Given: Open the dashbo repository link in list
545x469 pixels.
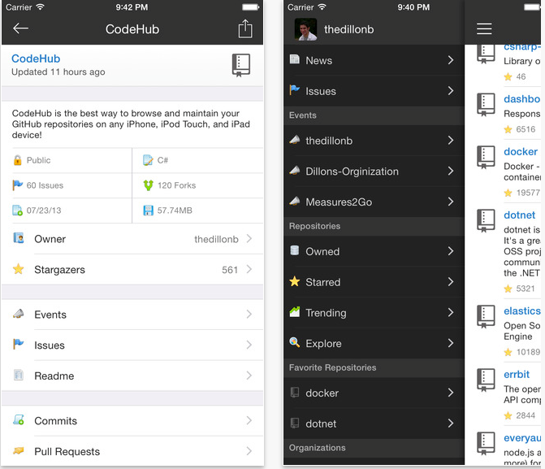Looking at the screenshot, I should [522, 99].
